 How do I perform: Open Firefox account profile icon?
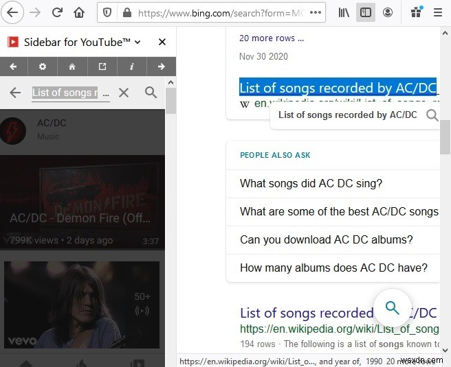tap(388, 12)
